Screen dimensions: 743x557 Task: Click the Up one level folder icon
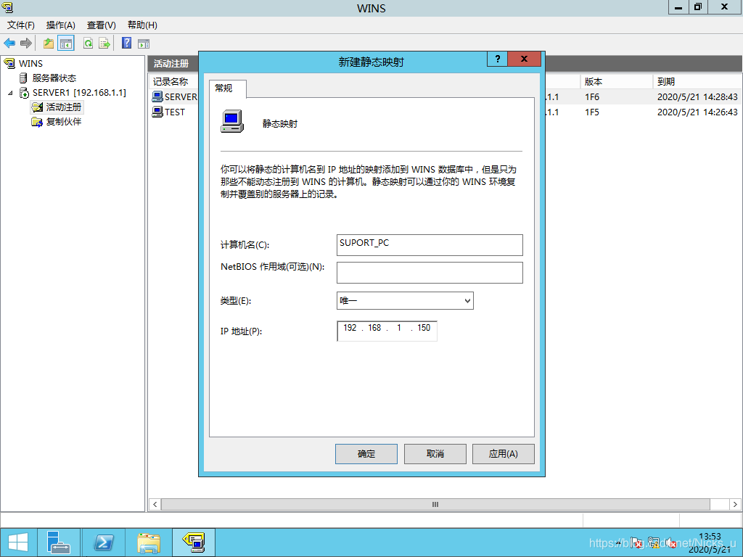[49, 44]
